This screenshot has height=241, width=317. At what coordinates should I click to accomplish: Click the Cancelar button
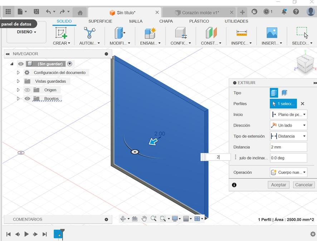(x=303, y=185)
